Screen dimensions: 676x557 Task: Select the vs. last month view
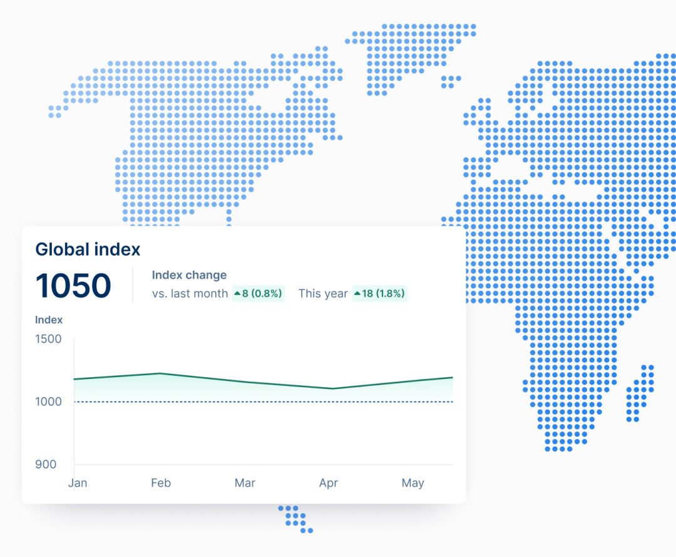[x=190, y=293]
